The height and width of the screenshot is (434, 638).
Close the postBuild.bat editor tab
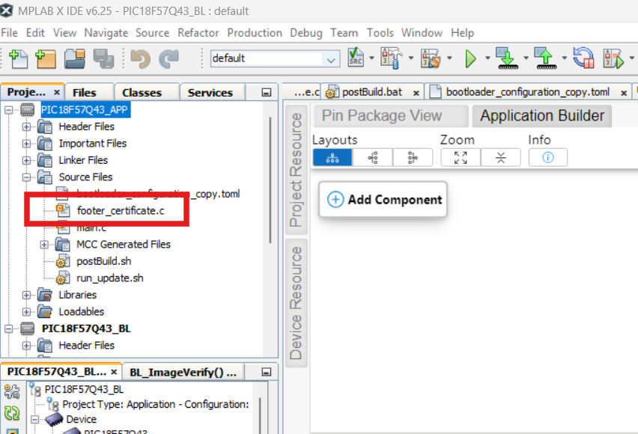416,92
